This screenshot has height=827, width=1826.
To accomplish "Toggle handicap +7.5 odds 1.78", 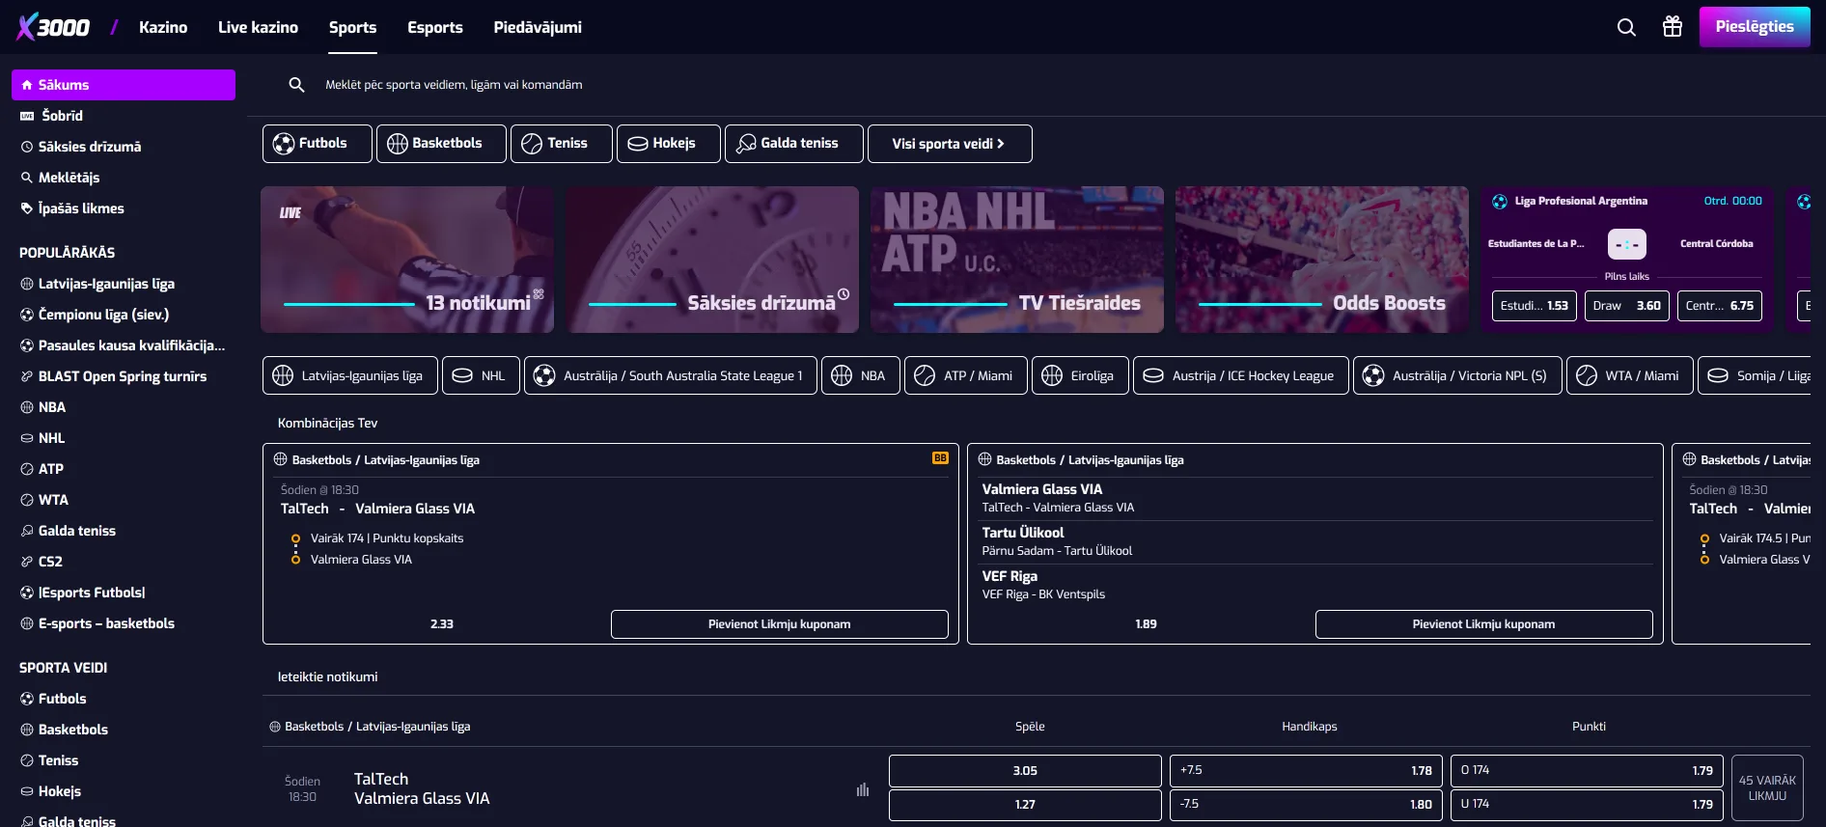I will 1305,771.
